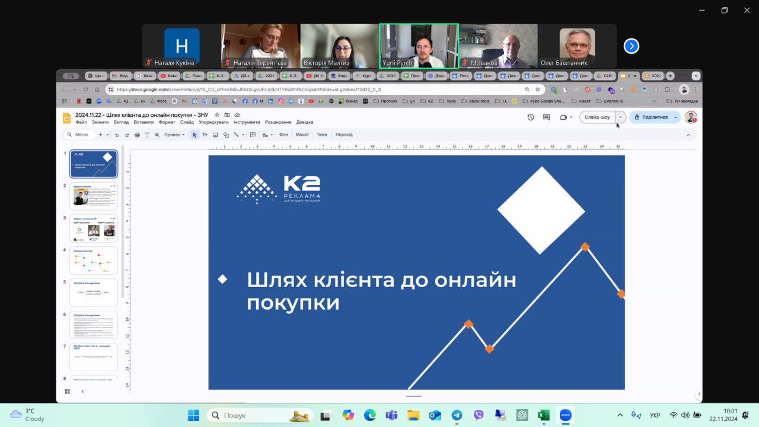Bookmark this page with the star icon
Viewport: 759px width, 427px height.
538,90
